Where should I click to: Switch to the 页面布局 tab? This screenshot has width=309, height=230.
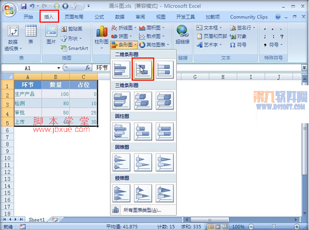74,17
